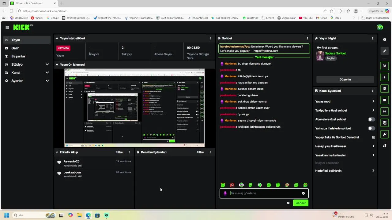Viewport: 392px width, 220px height.
Task: Toggle the wrench stream info widget icon
Action: (385, 134)
